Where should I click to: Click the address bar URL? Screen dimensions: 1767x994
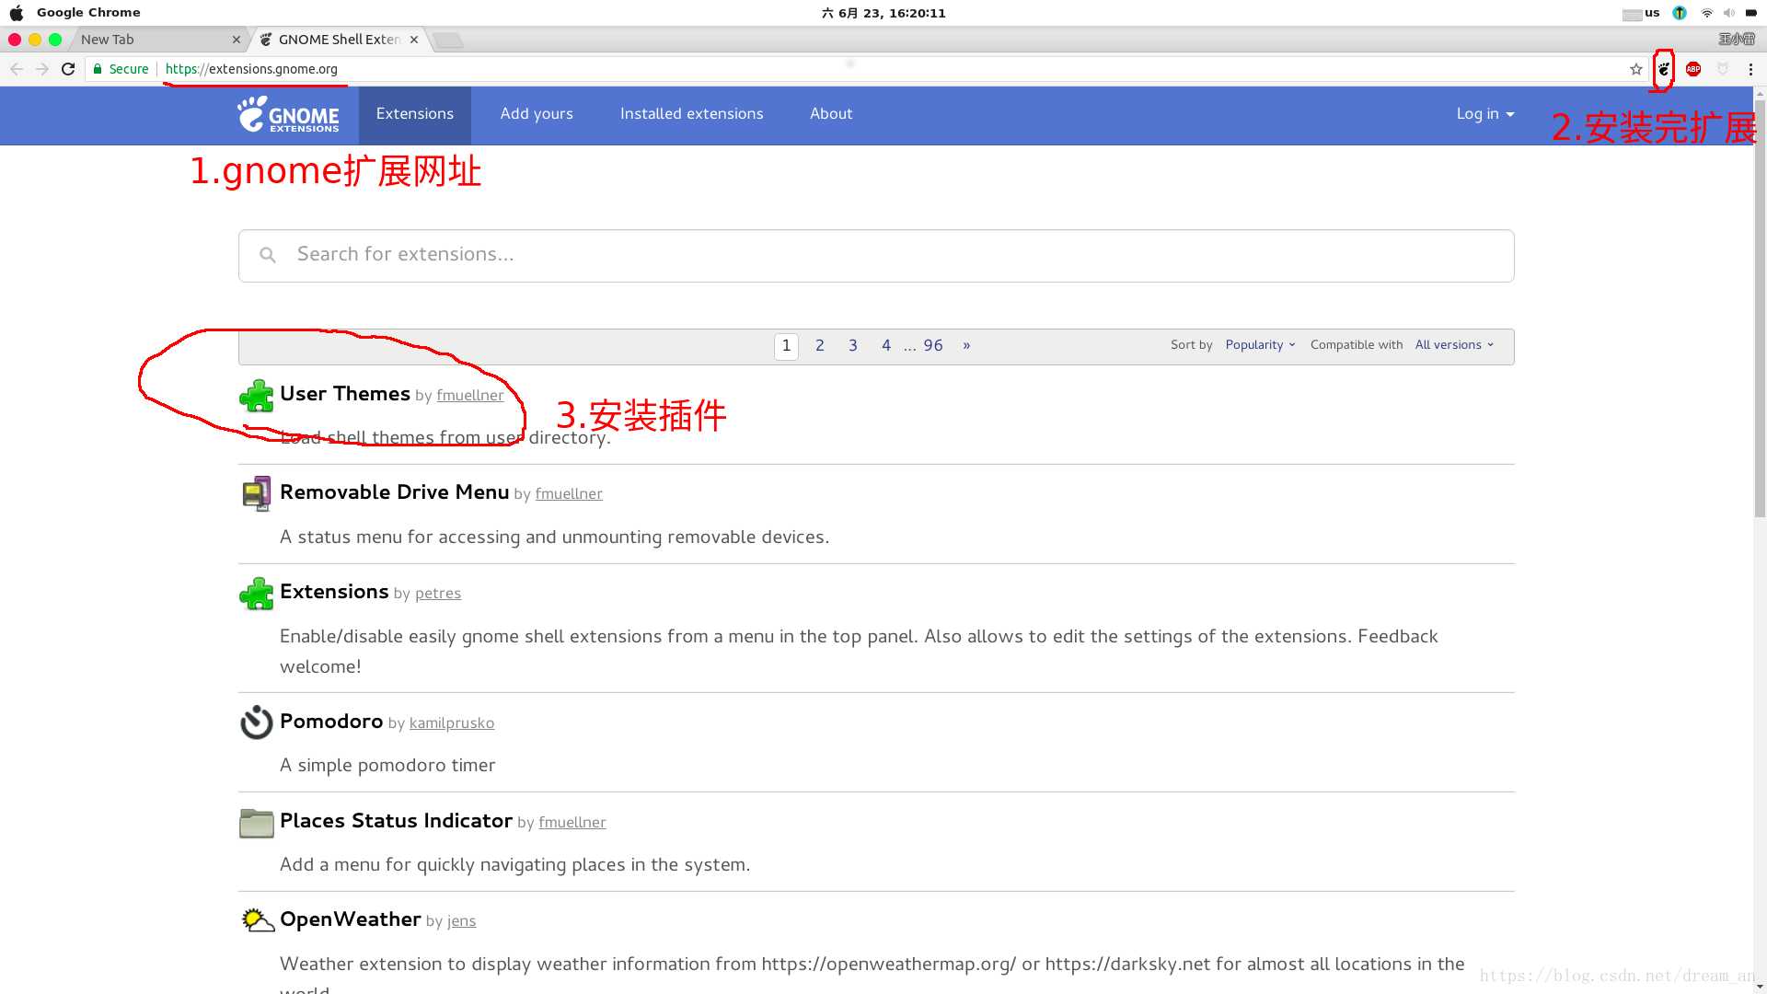click(251, 69)
